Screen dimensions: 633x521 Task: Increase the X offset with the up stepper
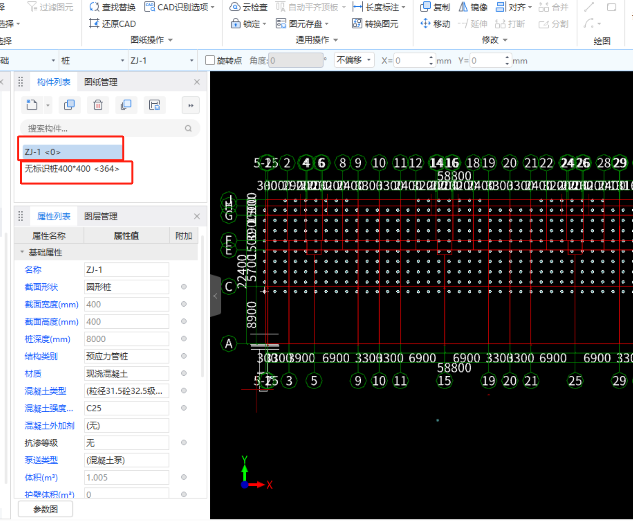pos(431,57)
